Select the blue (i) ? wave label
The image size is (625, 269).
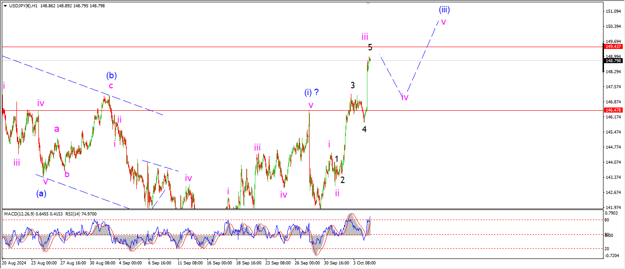pos(312,92)
